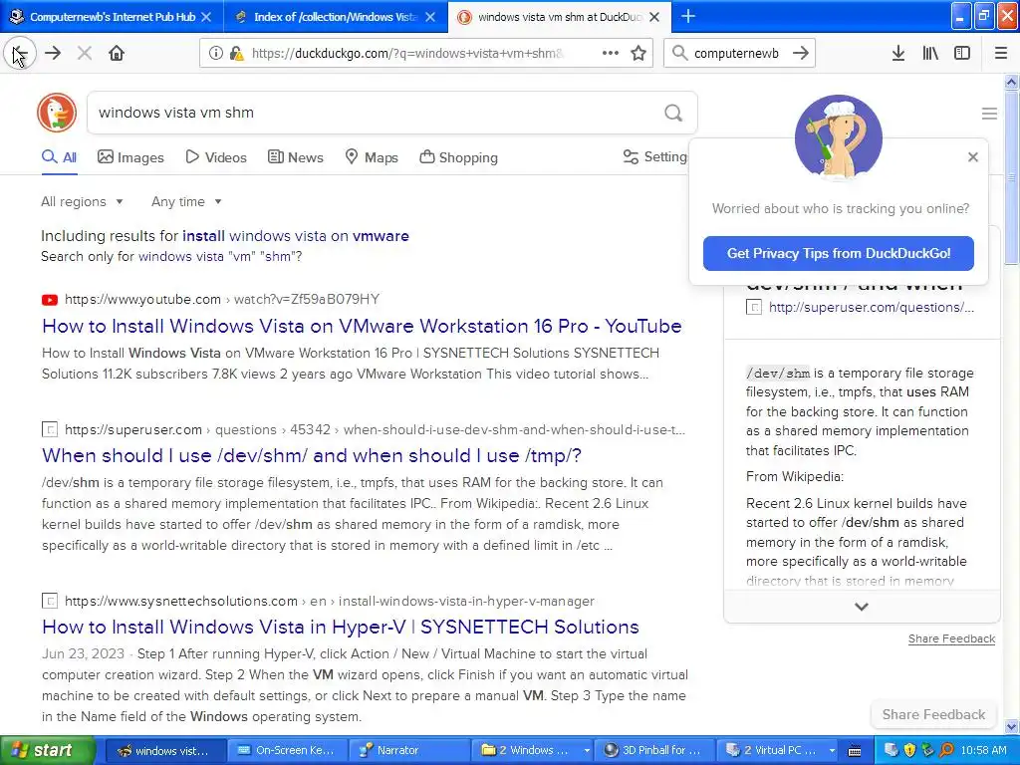Show site information icon in address bar
1020x765 pixels.
(216, 54)
